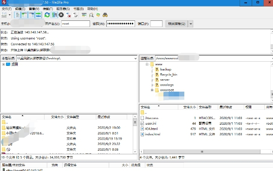
Task: Sort local files by 文件大小 column
Action: coord(55,117)
